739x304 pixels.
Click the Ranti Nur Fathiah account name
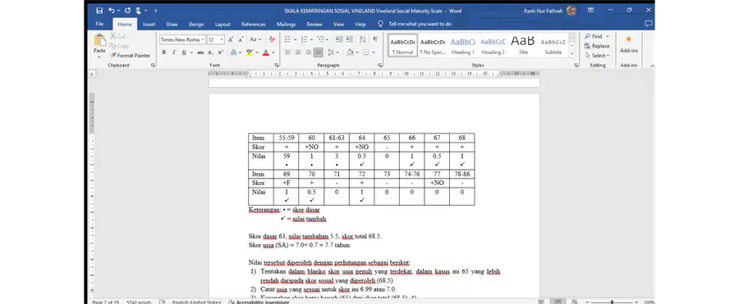(x=544, y=11)
